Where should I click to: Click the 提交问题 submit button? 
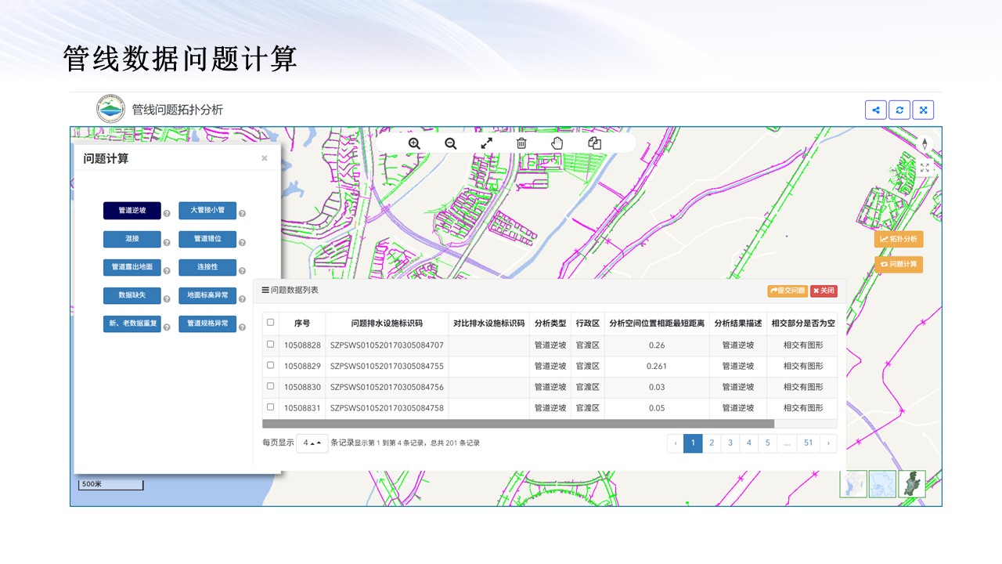788,291
